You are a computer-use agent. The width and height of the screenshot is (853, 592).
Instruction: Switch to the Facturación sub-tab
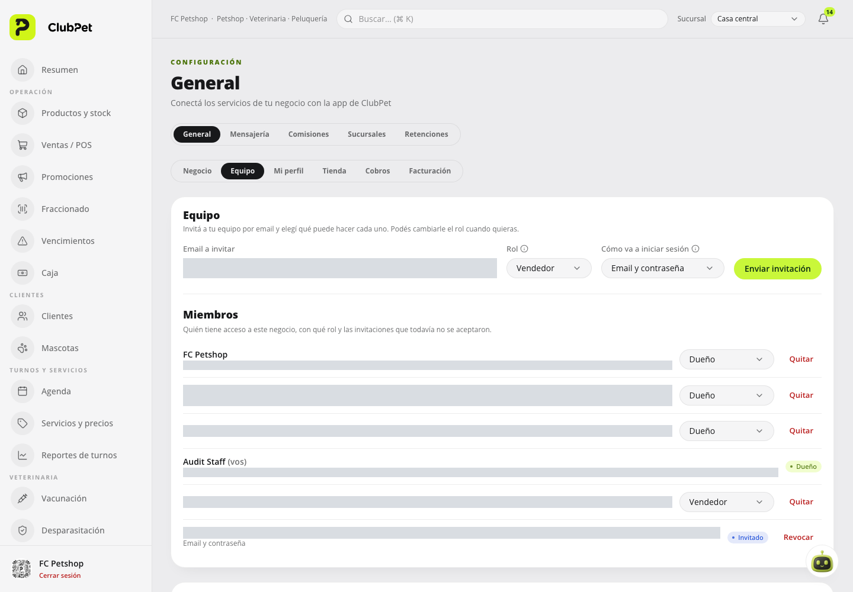(429, 171)
